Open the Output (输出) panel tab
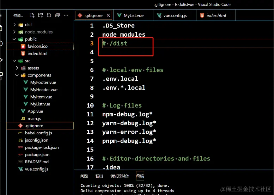Screen dimensions: 274x195 click(99, 176)
